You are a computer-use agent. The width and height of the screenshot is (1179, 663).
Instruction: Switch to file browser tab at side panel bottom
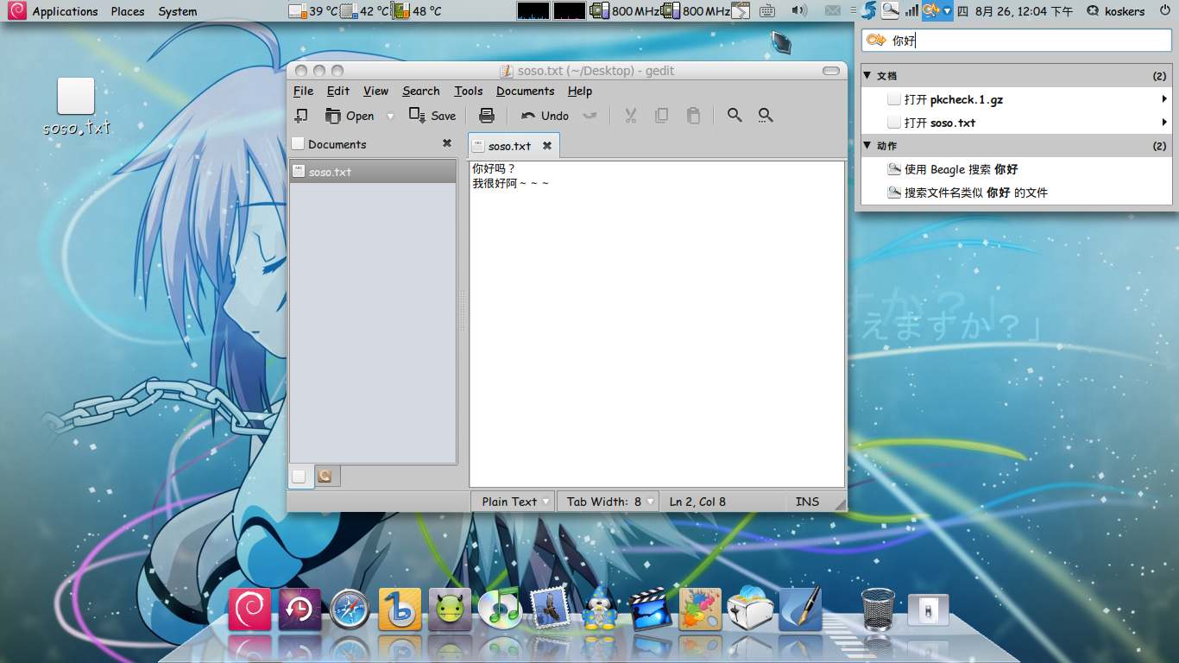coord(327,476)
